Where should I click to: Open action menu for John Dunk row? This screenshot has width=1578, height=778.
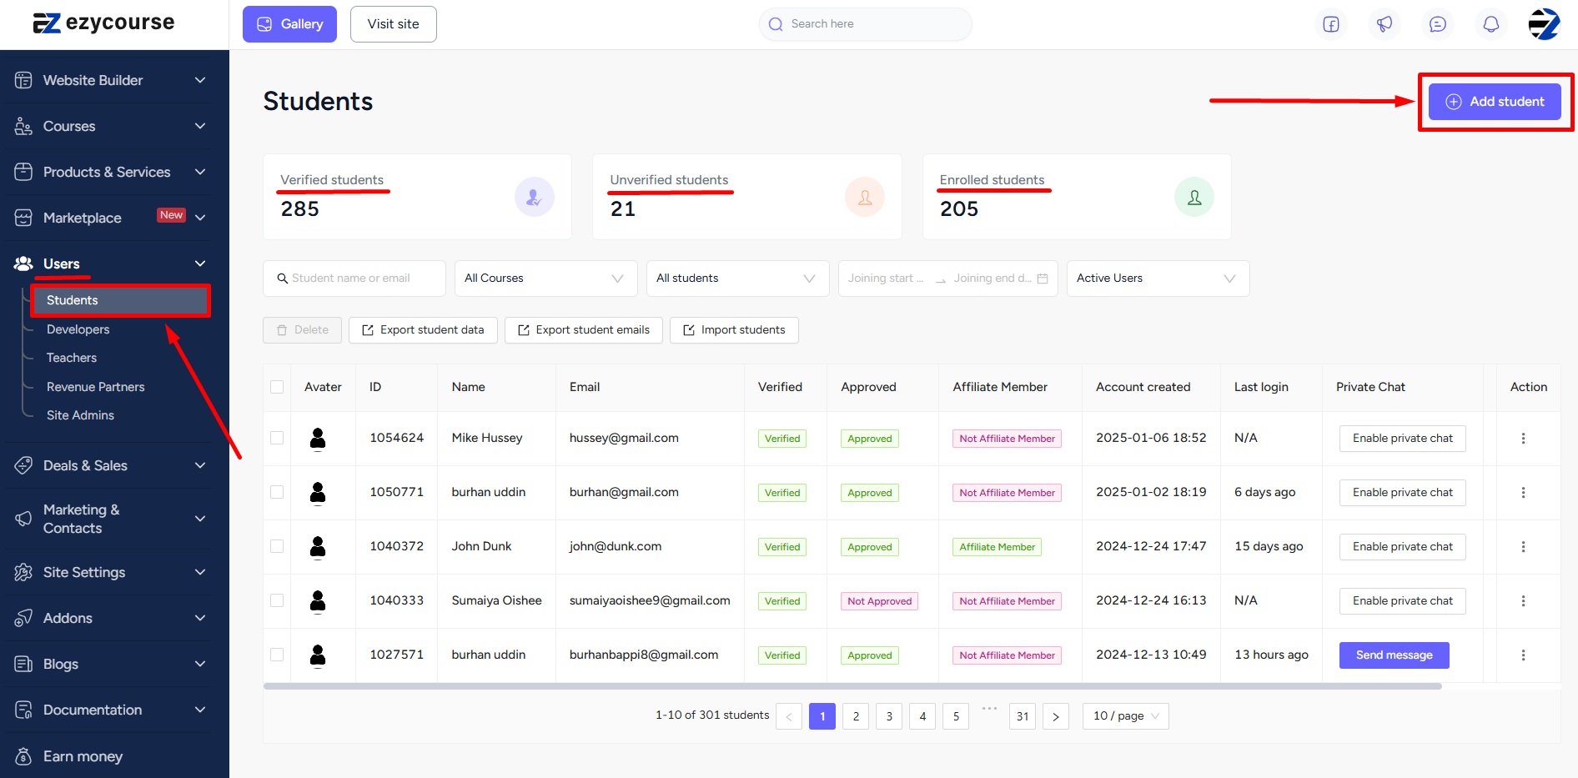(x=1523, y=547)
